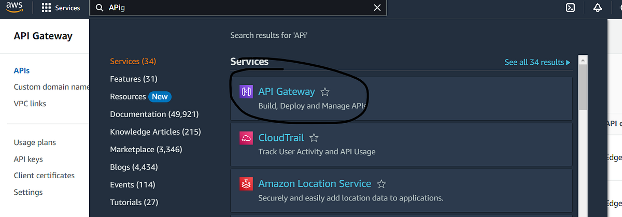This screenshot has width=622, height=217.
Task: Open Resources New category
Action: (140, 96)
